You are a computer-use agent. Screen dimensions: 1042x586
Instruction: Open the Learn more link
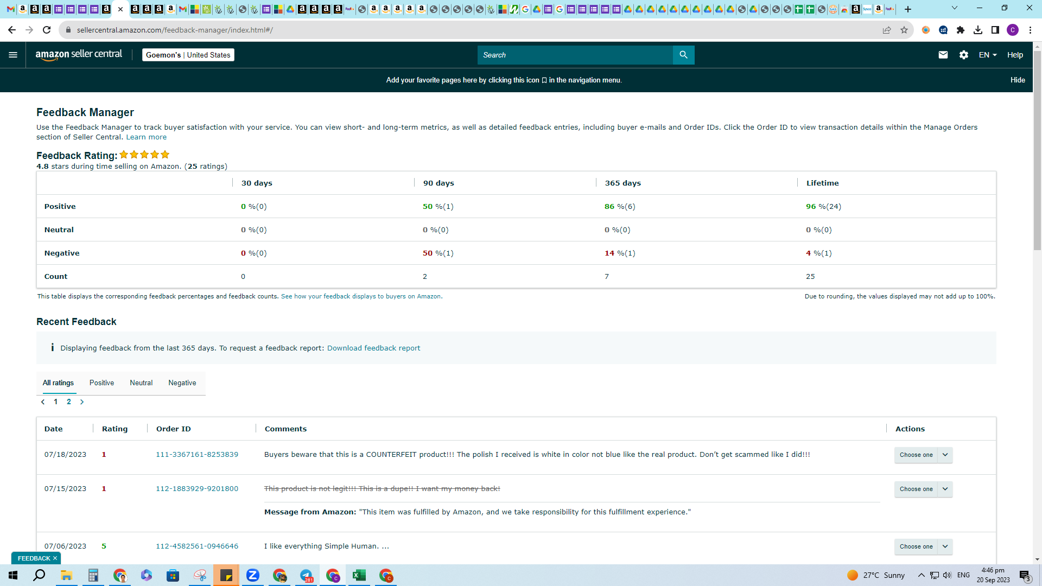(147, 137)
